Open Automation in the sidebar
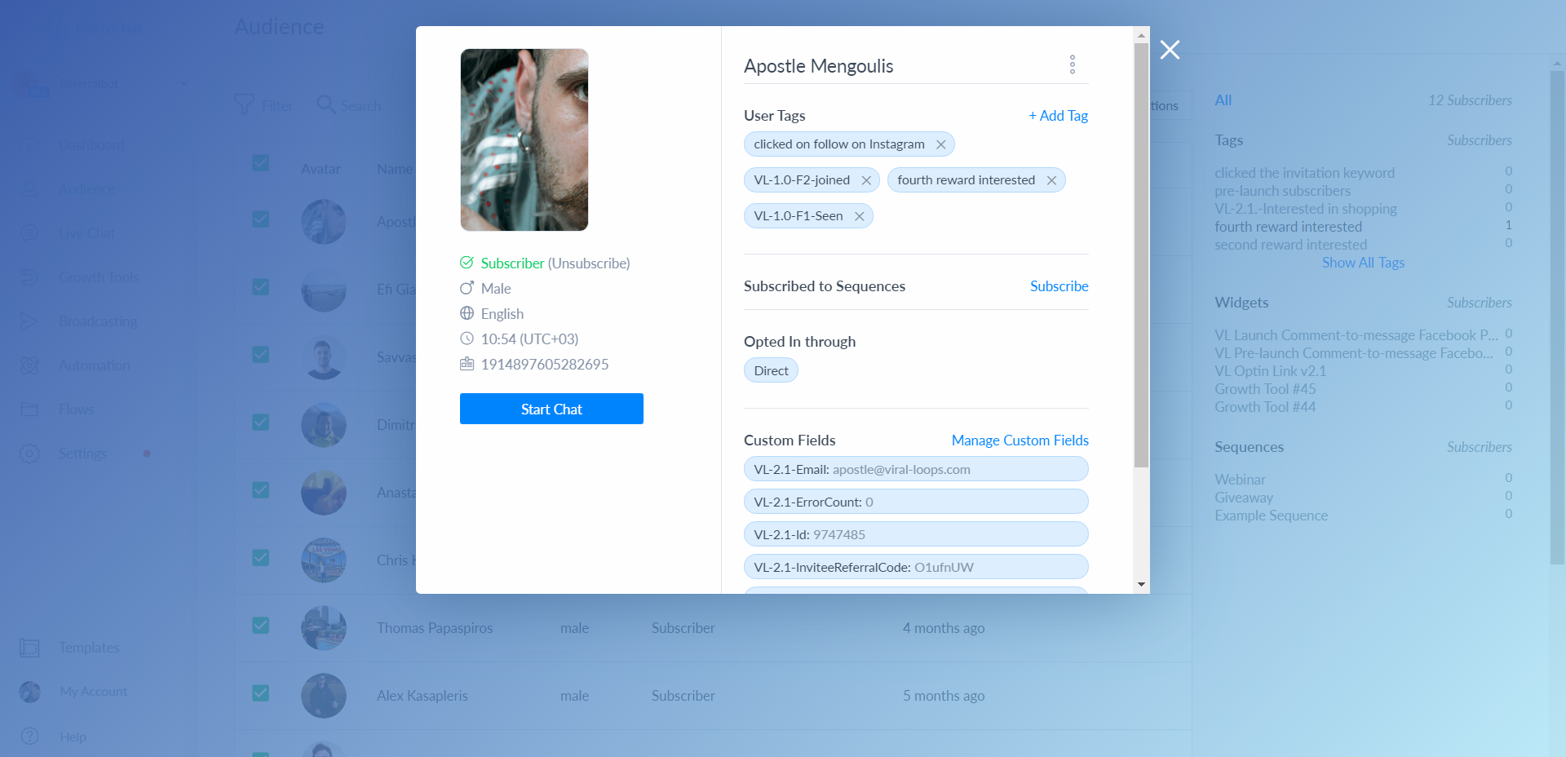Screen dimensions: 1566x757 pos(95,365)
